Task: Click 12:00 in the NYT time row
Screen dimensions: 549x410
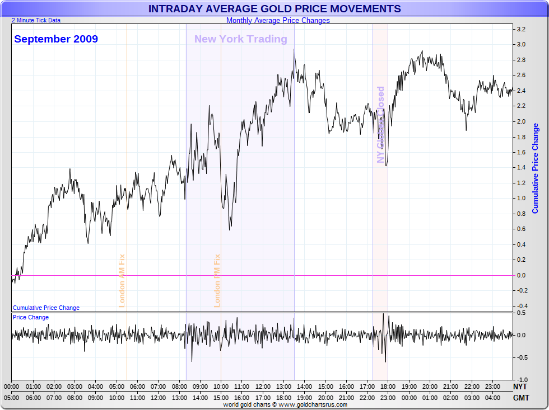Action: pos(263,387)
